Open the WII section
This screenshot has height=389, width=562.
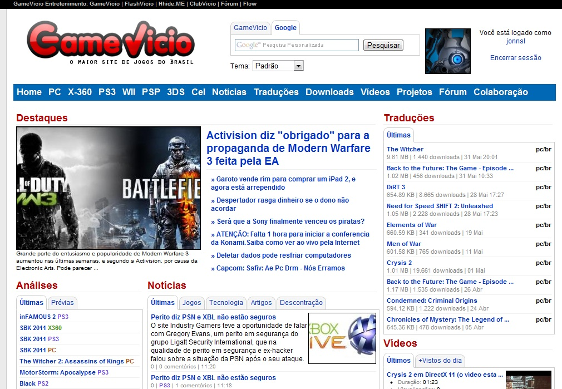coord(129,92)
